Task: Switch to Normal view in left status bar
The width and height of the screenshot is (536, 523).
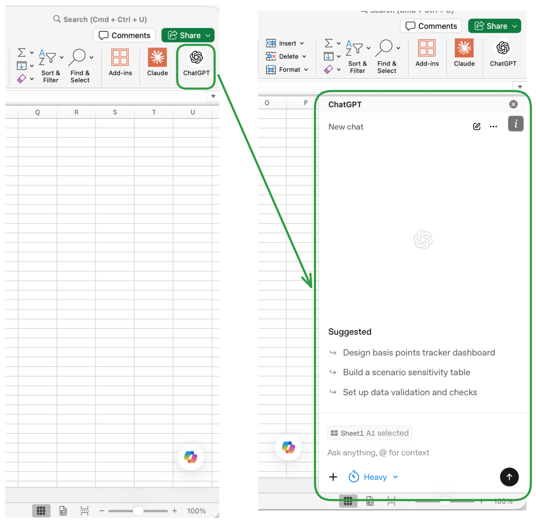Action: click(x=41, y=511)
